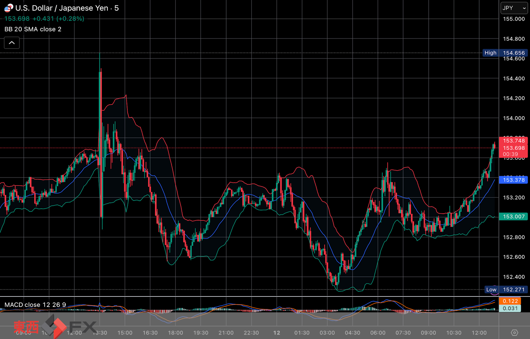The width and height of the screenshot is (530, 339).
Task: Click the Low 152.271 price label
Action: [506, 289]
